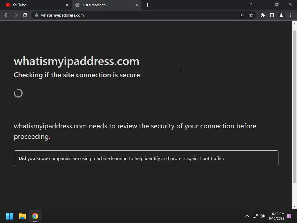
Task: Select the Just a moment tab
Action: (x=106, y=5)
